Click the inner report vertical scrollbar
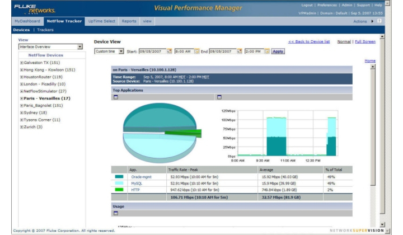403x235 pixels. pyautogui.click(x=373, y=127)
